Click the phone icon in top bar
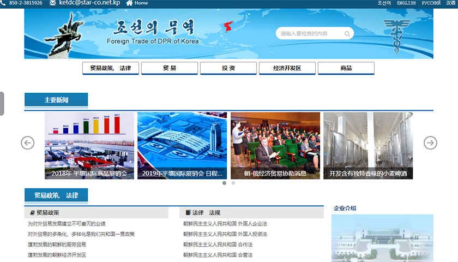The image size is (458, 262). coord(3,3)
